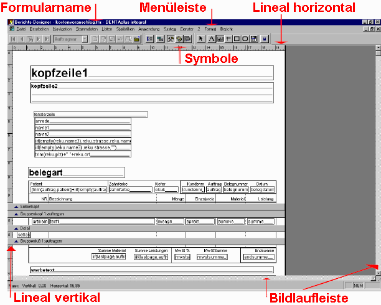This screenshot has width=381, height=305.
Task: Select the belegart field
Action: (x=77, y=172)
